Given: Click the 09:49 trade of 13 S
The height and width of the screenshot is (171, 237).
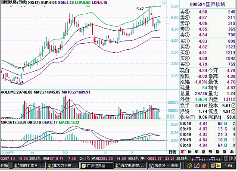Looking at the screenshot, I should [208, 129].
